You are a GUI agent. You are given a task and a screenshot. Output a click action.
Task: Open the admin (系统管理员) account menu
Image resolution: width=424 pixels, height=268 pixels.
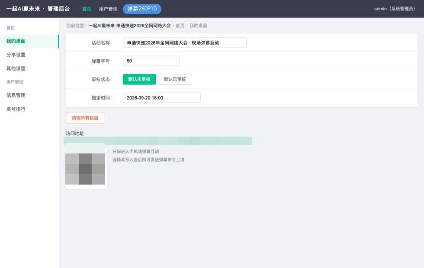tap(395, 9)
